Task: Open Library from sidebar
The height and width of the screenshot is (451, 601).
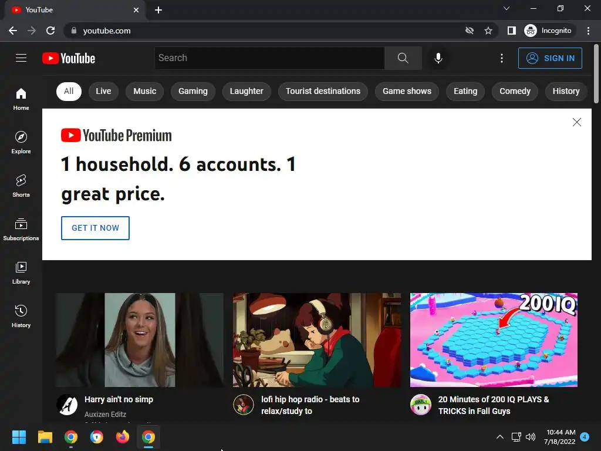Action: (x=21, y=272)
